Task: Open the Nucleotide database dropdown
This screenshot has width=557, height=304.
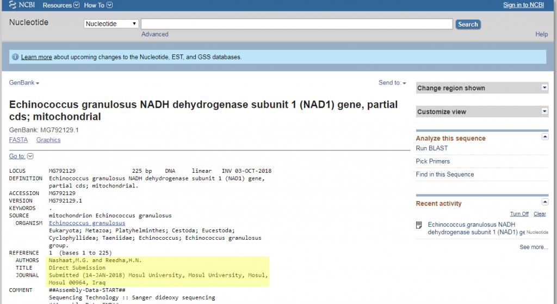Action: coord(112,24)
